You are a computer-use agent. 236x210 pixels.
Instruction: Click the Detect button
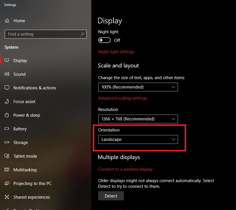(x=111, y=196)
